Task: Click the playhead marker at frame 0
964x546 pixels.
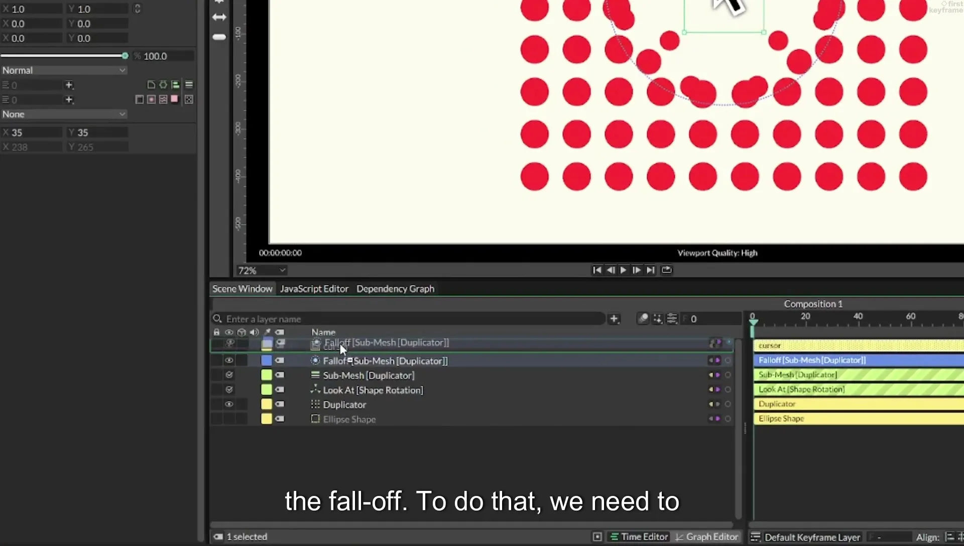Action: pyautogui.click(x=752, y=324)
